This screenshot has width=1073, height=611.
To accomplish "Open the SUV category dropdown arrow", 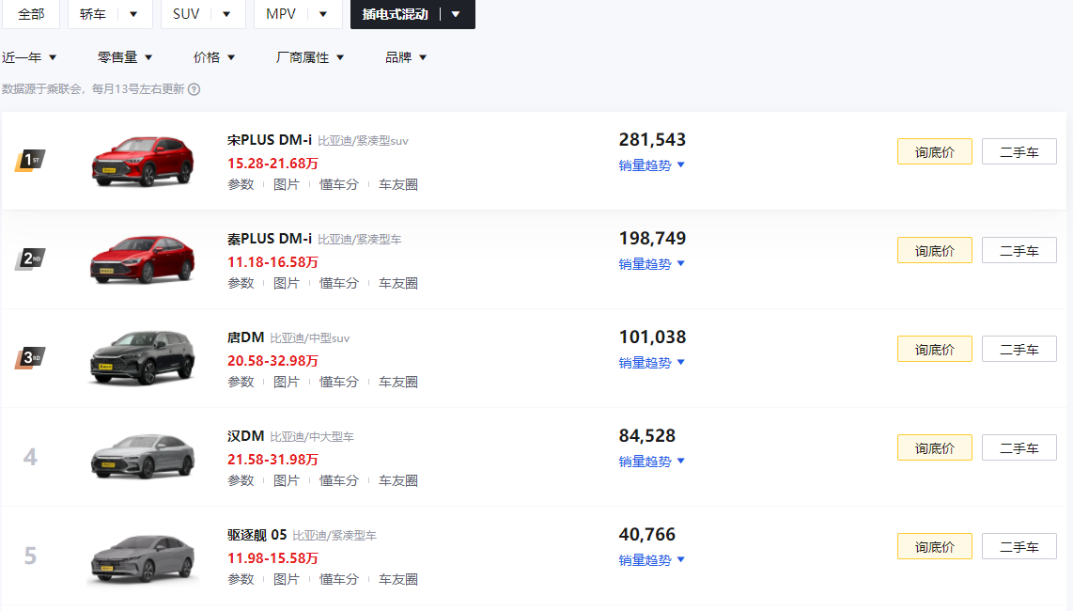I will point(226,14).
